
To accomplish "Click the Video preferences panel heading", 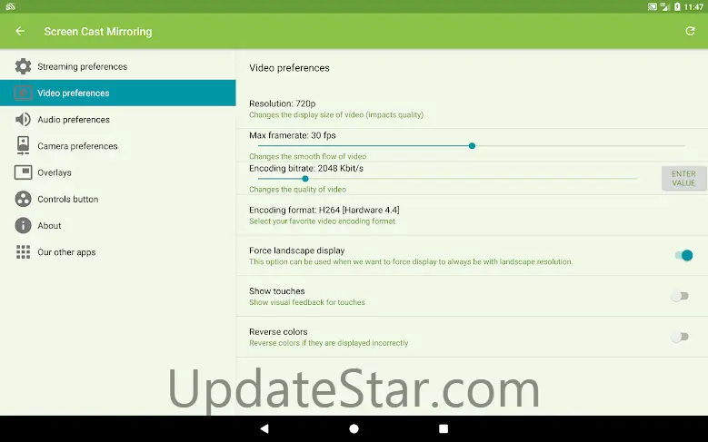I will click(x=289, y=68).
